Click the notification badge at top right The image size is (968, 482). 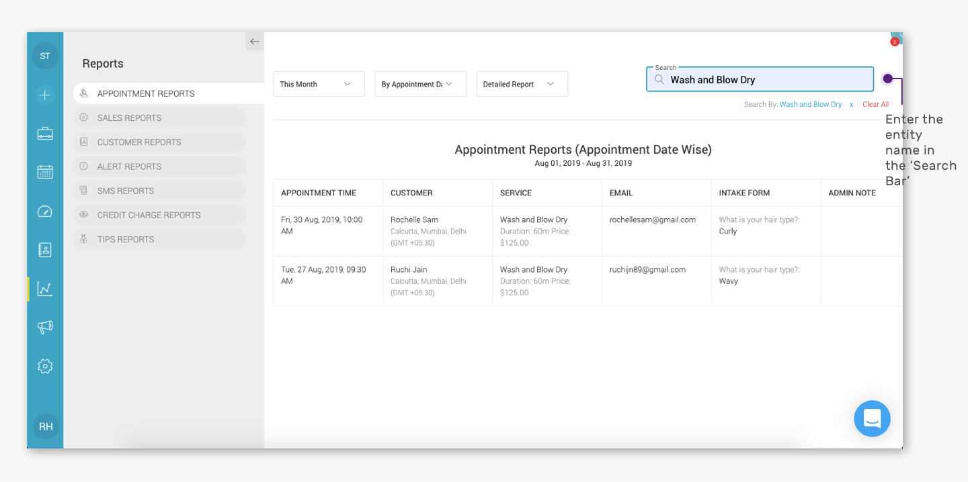coord(895,42)
